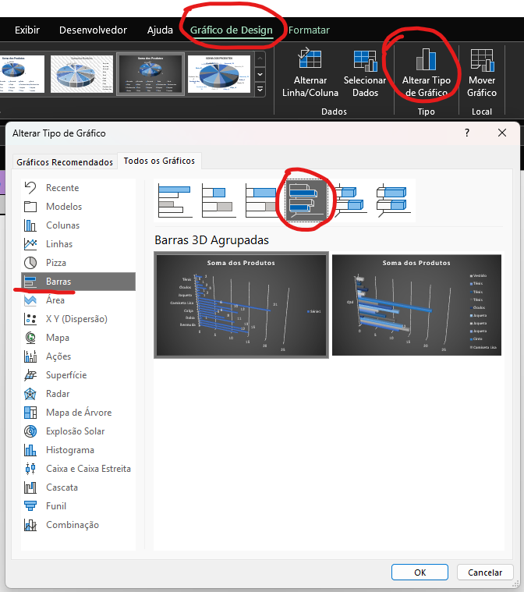
Task: Open the Formatar ribbon tab
Action: pos(309,30)
